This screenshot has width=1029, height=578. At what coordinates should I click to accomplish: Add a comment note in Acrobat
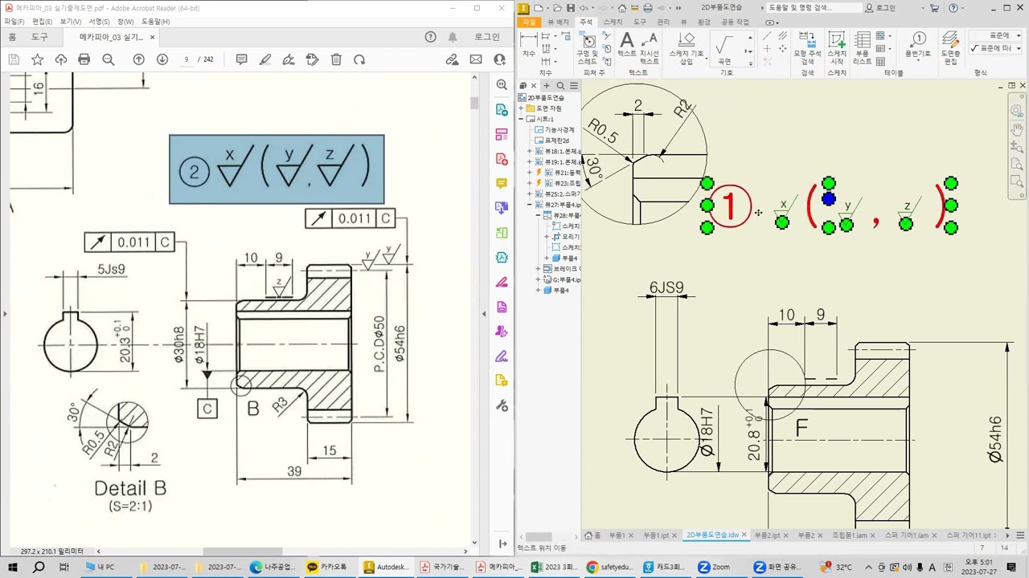[x=241, y=59]
